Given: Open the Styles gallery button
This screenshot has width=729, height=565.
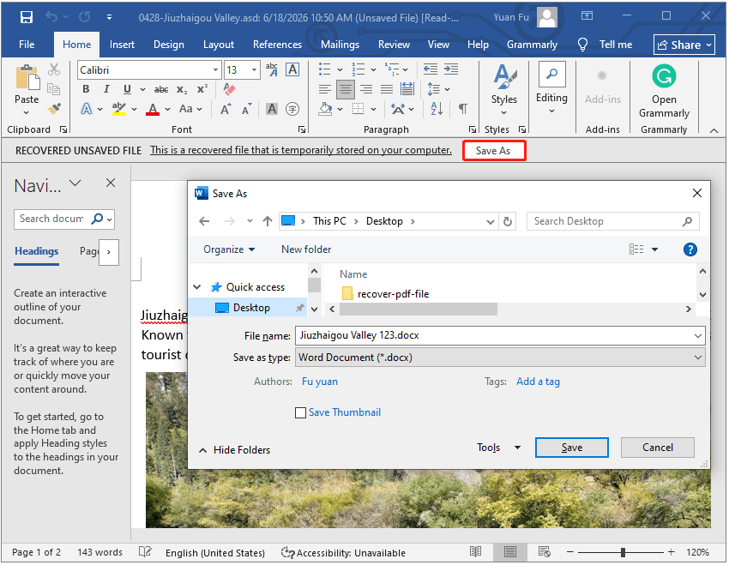Looking at the screenshot, I should pyautogui.click(x=504, y=90).
